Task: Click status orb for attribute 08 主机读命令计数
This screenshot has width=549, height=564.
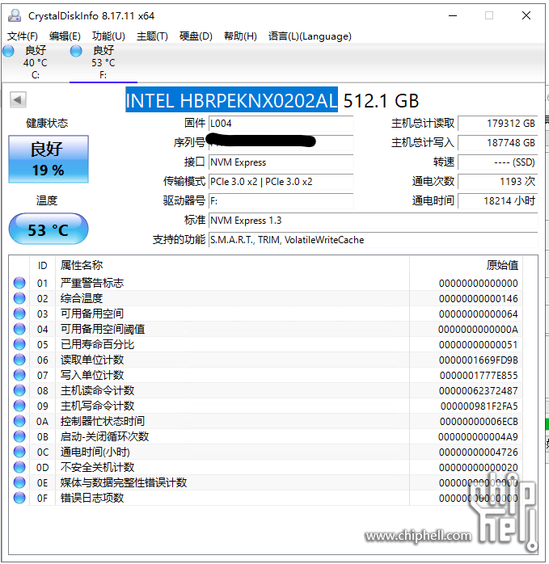Action: pyautogui.click(x=19, y=390)
